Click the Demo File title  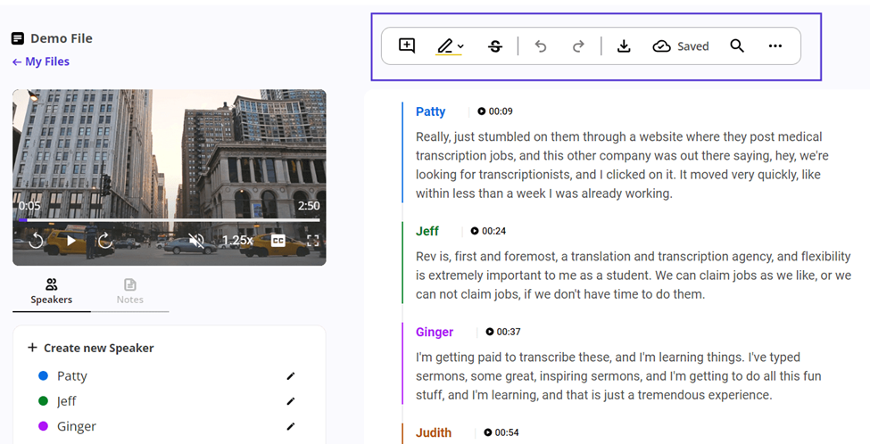(x=61, y=38)
